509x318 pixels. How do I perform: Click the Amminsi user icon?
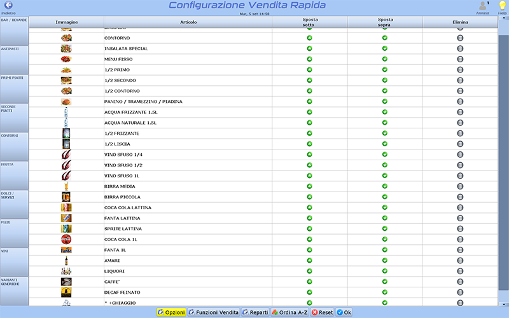tap(482, 6)
